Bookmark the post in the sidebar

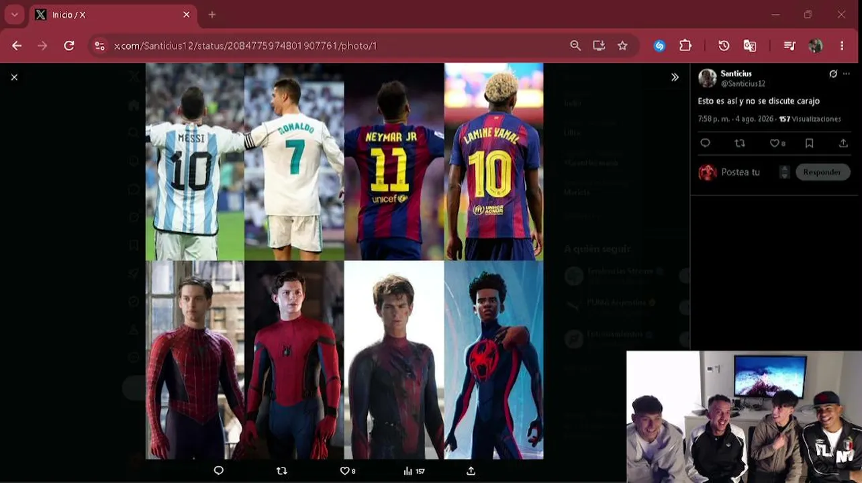[810, 143]
